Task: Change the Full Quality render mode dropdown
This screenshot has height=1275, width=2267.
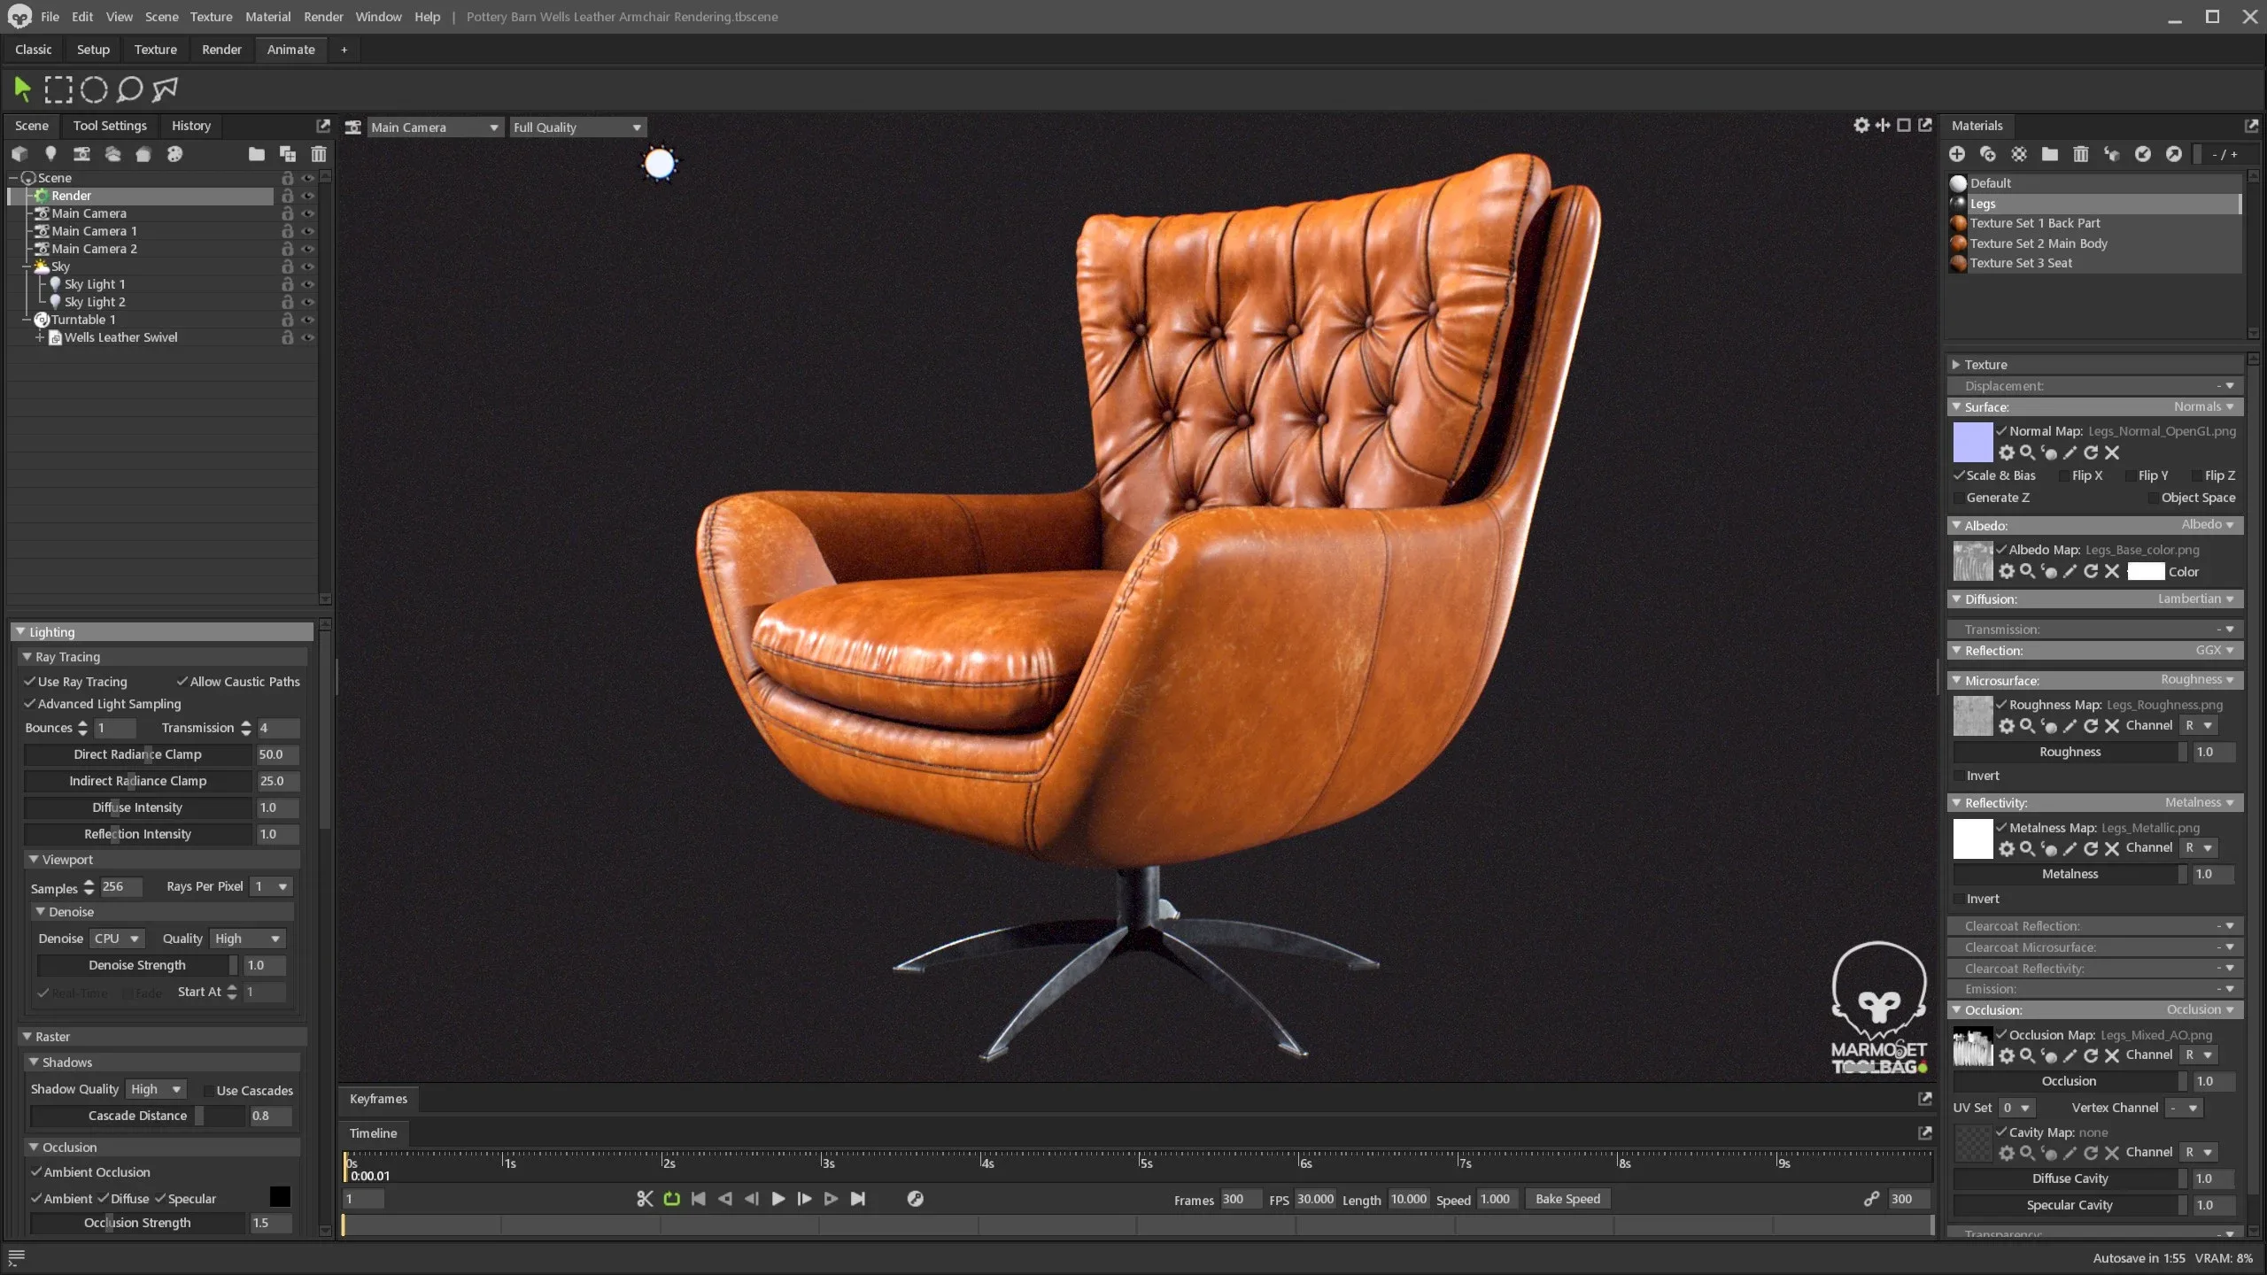Action: [x=577, y=127]
